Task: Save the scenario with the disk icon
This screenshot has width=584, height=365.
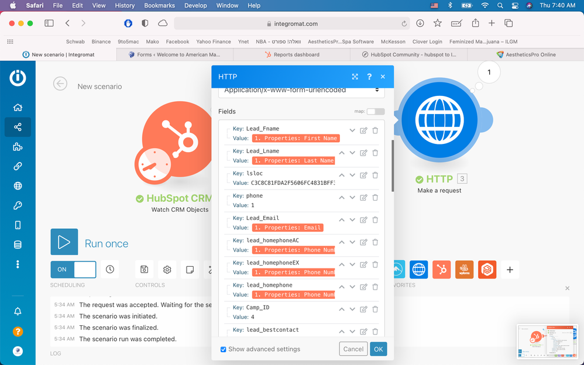Action: [144, 269]
